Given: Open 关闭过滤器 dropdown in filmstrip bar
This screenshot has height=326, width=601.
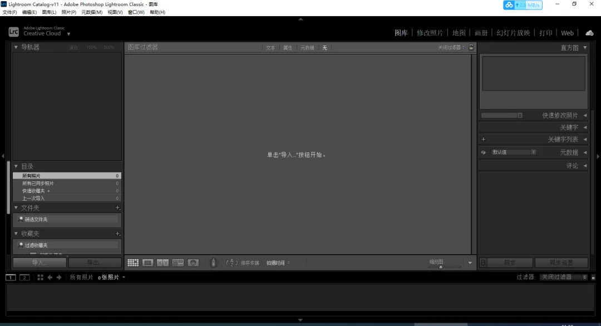Looking at the screenshot, I should [x=563, y=277].
